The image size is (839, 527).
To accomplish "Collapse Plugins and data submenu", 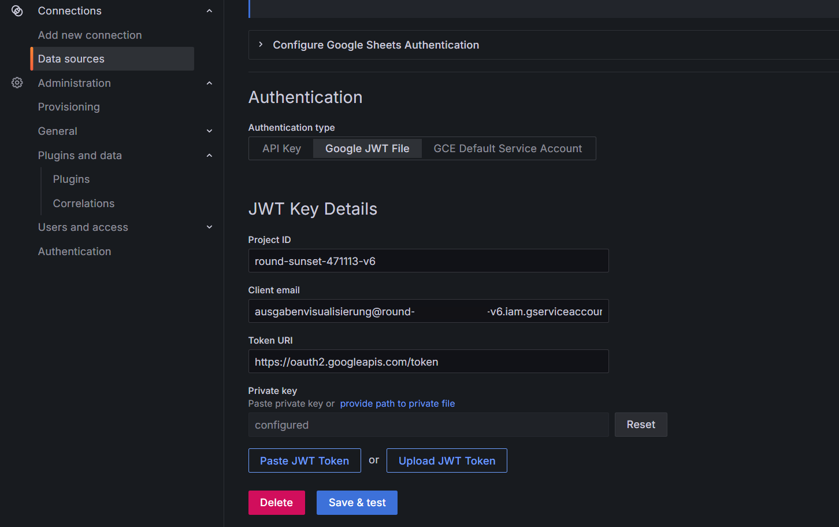I will coord(209,156).
